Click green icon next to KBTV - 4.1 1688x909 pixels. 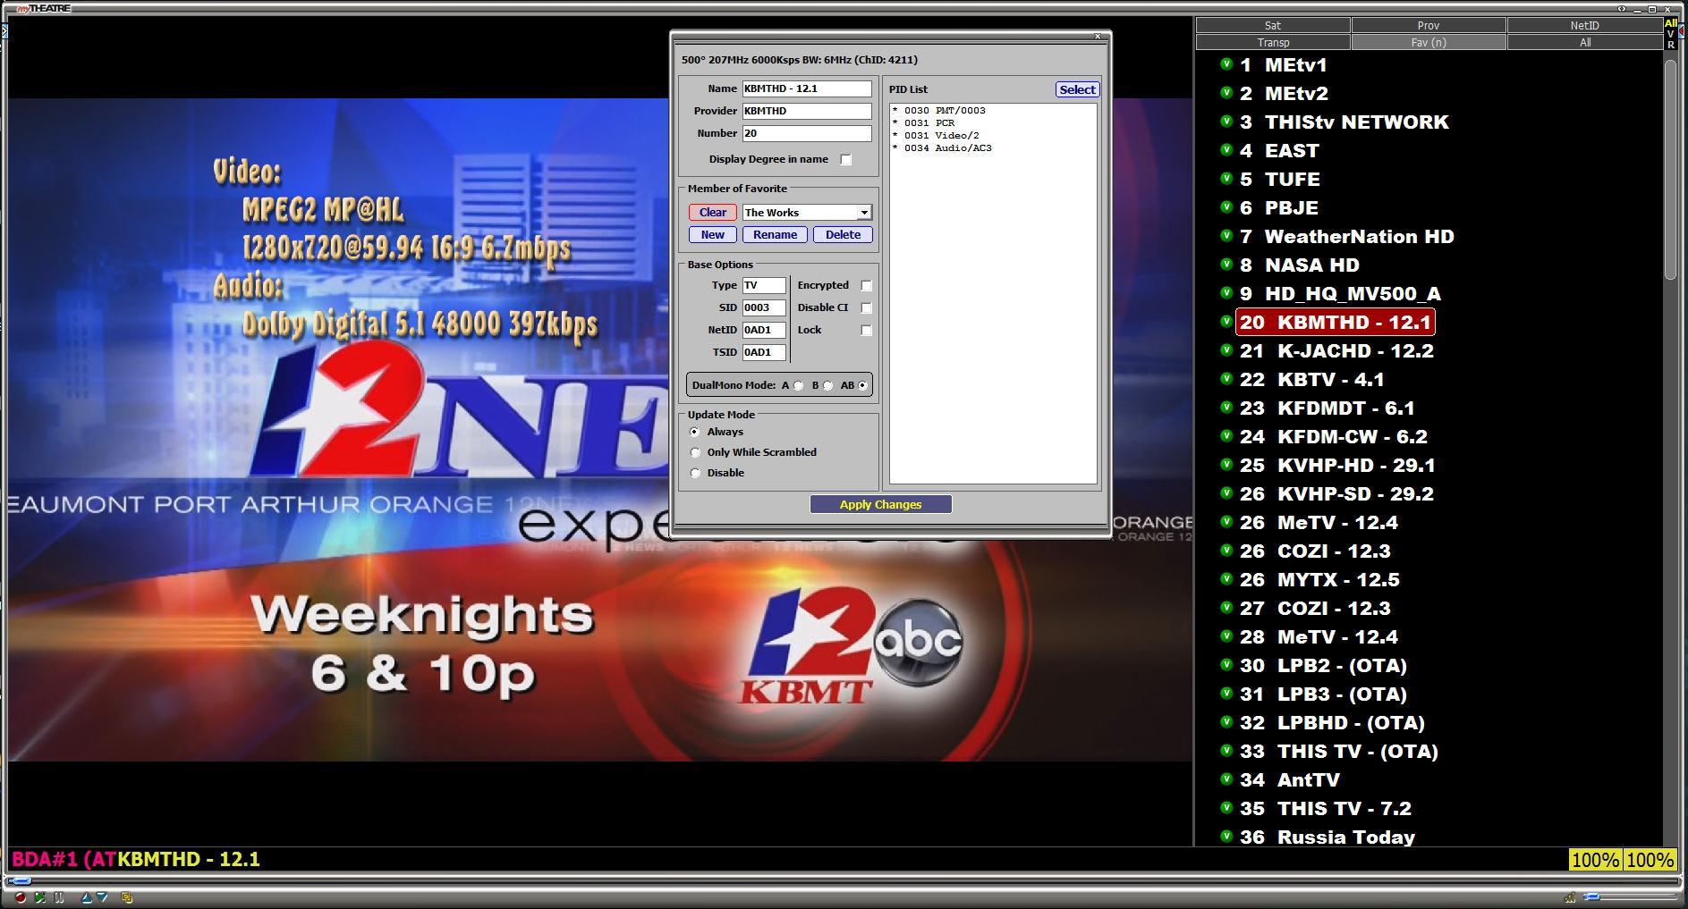tap(1227, 379)
